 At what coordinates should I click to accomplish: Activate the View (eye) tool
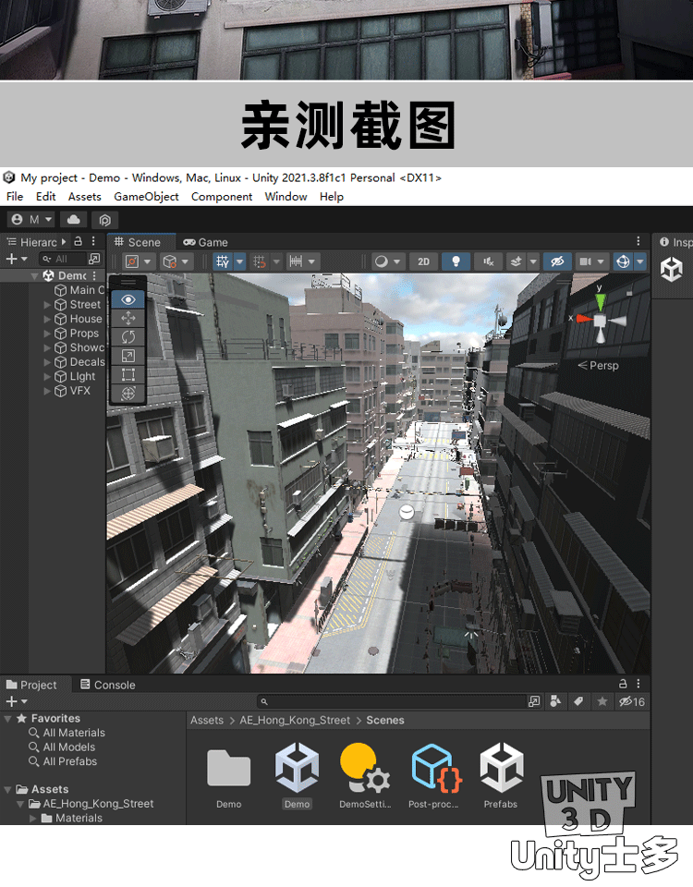128,299
